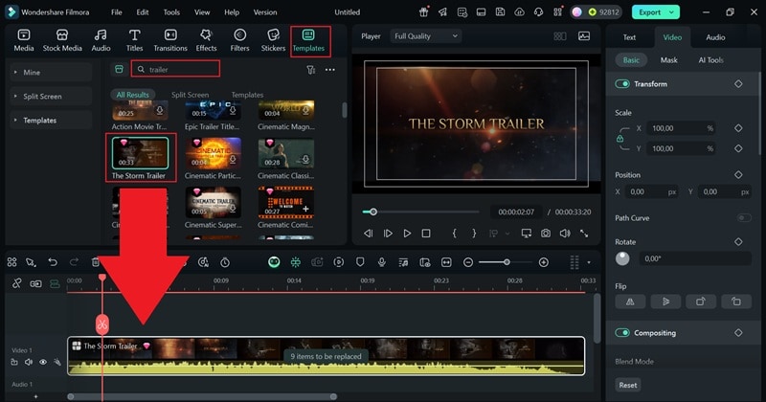
Task: Open image view icon in player header
Action: (584, 36)
